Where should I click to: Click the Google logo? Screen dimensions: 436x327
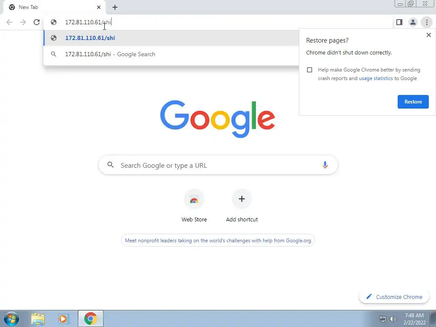[218, 119]
